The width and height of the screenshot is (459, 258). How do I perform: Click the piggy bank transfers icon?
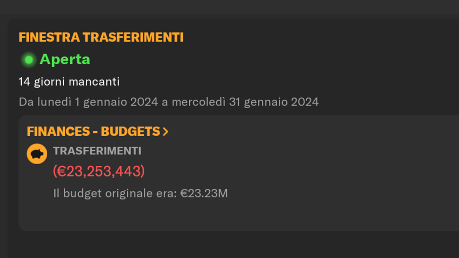pyautogui.click(x=37, y=154)
